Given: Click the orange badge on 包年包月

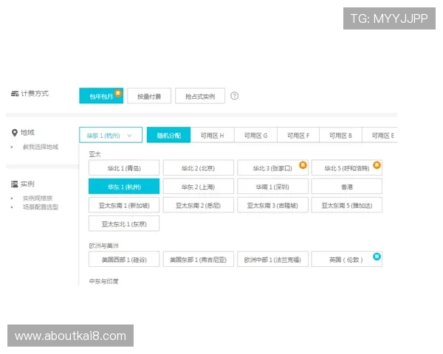Looking at the screenshot, I should [118, 93].
